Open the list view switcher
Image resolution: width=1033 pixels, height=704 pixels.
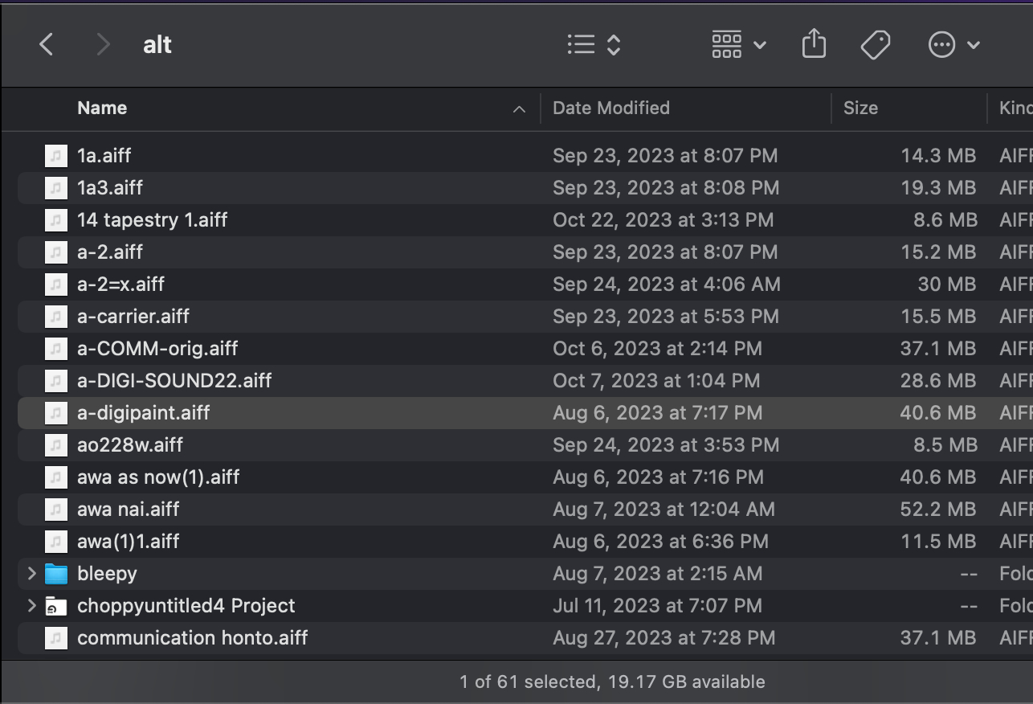click(x=594, y=45)
